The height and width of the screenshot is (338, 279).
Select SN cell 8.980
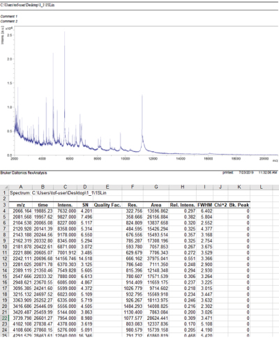click(85, 318)
